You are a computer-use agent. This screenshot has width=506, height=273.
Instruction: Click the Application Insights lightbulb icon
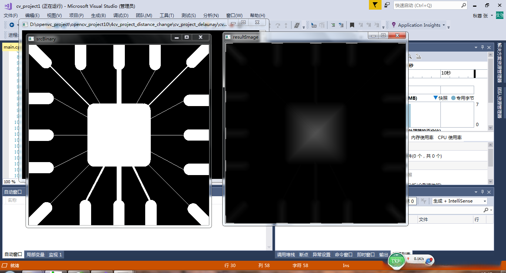click(393, 25)
